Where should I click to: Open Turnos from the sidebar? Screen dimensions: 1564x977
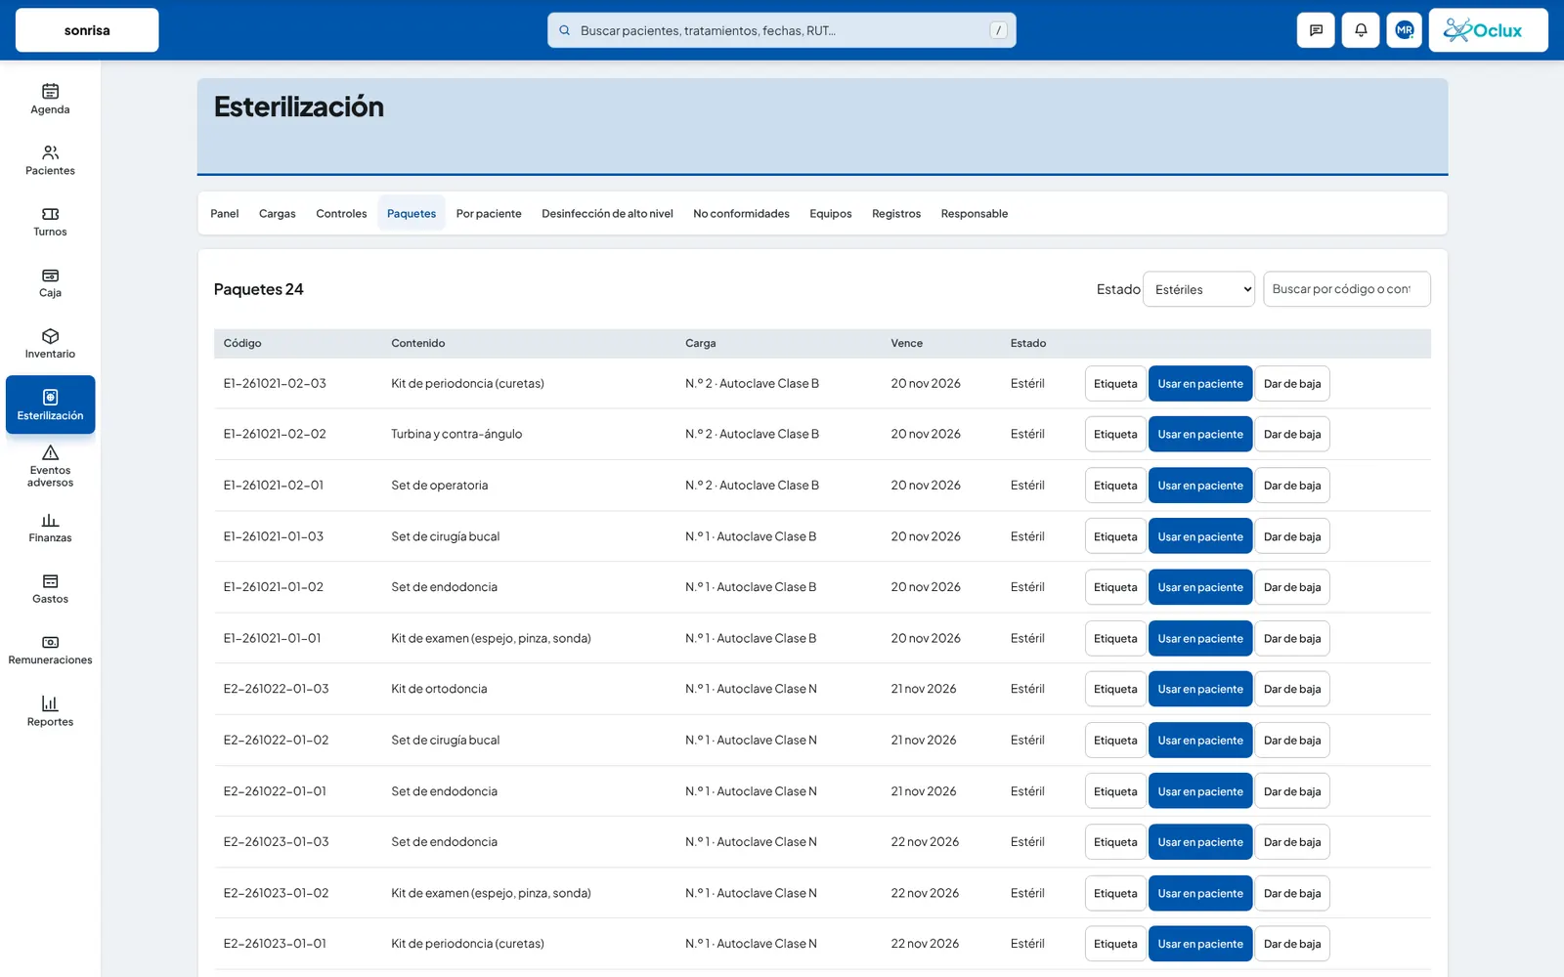click(x=50, y=222)
